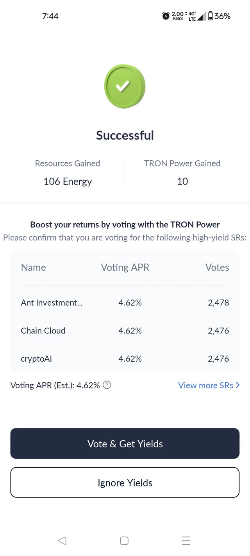Tap the Vote & Get Yields button
Image resolution: width=250 pixels, height=556 pixels.
click(125, 443)
